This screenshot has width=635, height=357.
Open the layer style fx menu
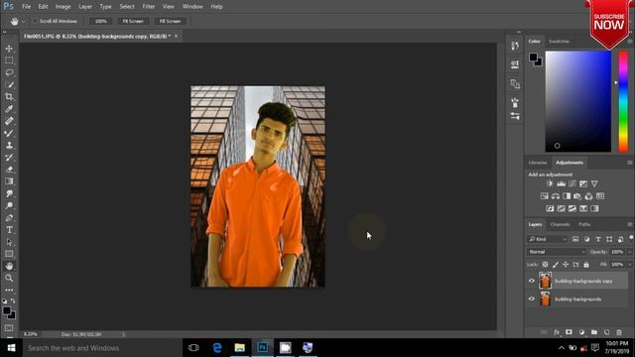coord(557,332)
